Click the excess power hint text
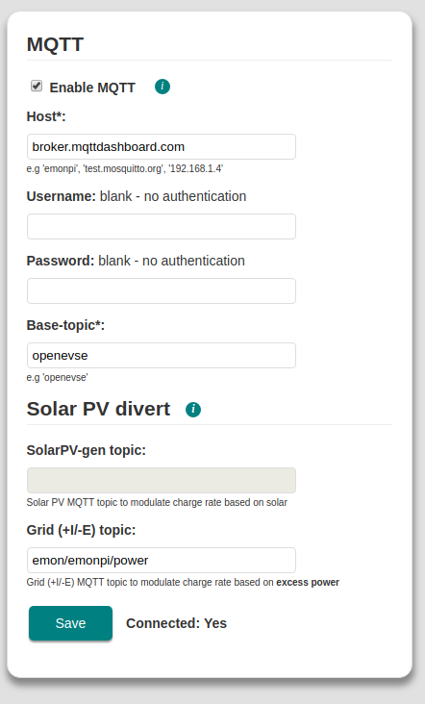The image size is (425, 704). 308,582
